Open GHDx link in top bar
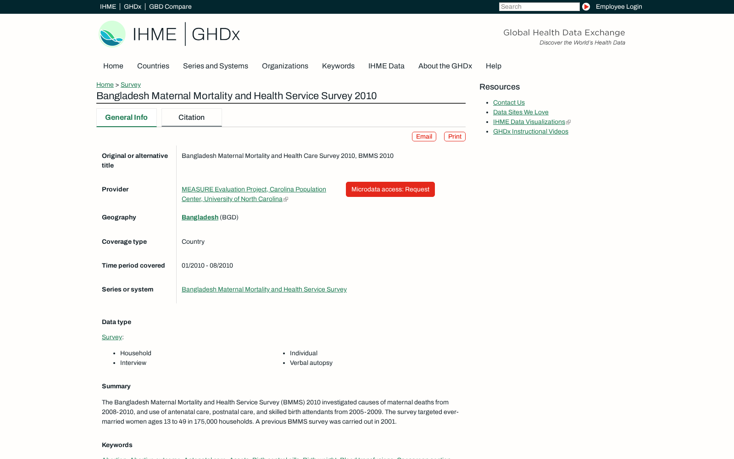 coord(133,6)
